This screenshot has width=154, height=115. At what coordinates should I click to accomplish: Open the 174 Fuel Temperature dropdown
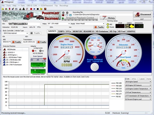tap(138, 92)
